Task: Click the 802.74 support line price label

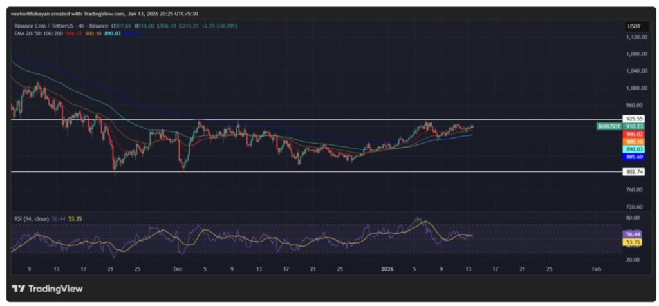Action: 634,171
